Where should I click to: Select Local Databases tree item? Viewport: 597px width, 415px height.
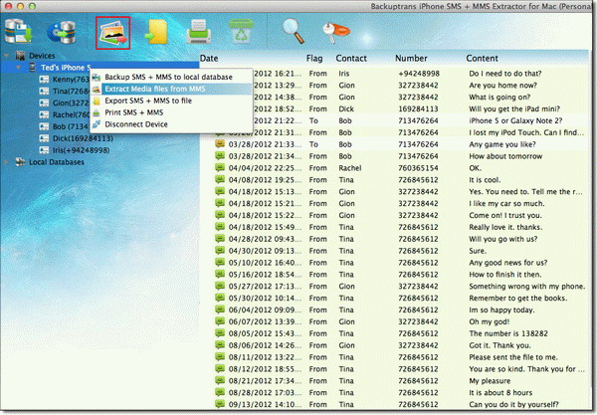point(57,162)
